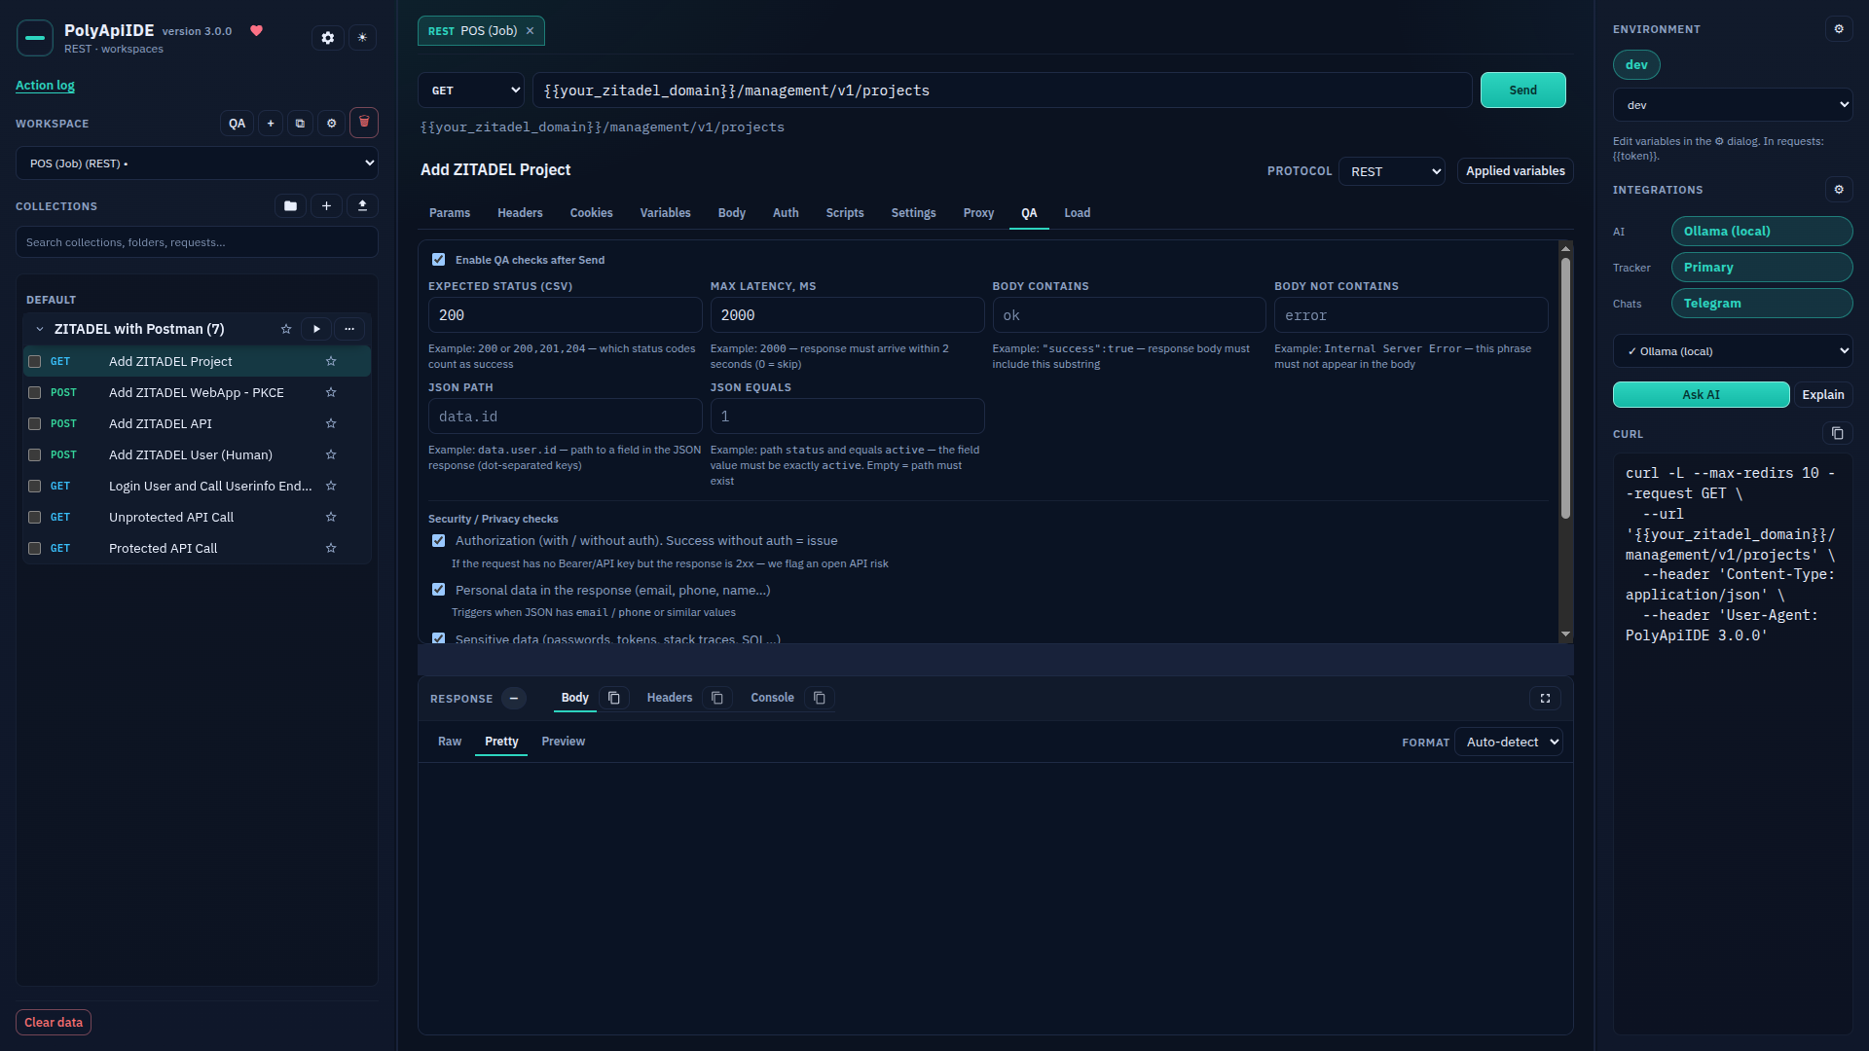Click the Ask AI button
The image size is (1869, 1051).
pos(1701,394)
